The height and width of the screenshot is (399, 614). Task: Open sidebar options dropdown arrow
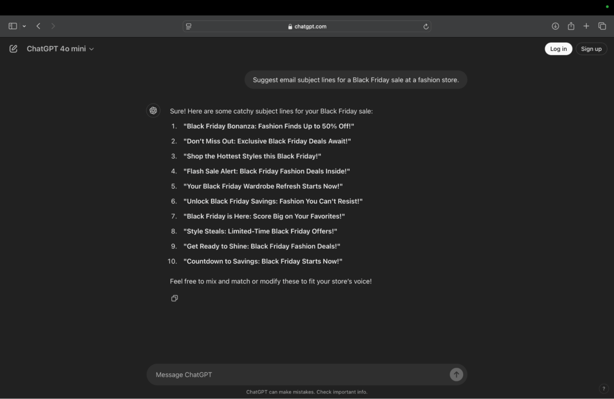point(24,26)
